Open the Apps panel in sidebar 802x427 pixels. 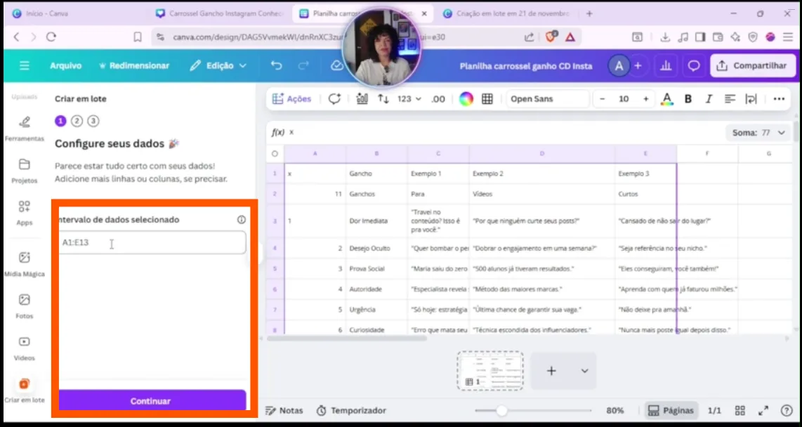click(25, 212)
